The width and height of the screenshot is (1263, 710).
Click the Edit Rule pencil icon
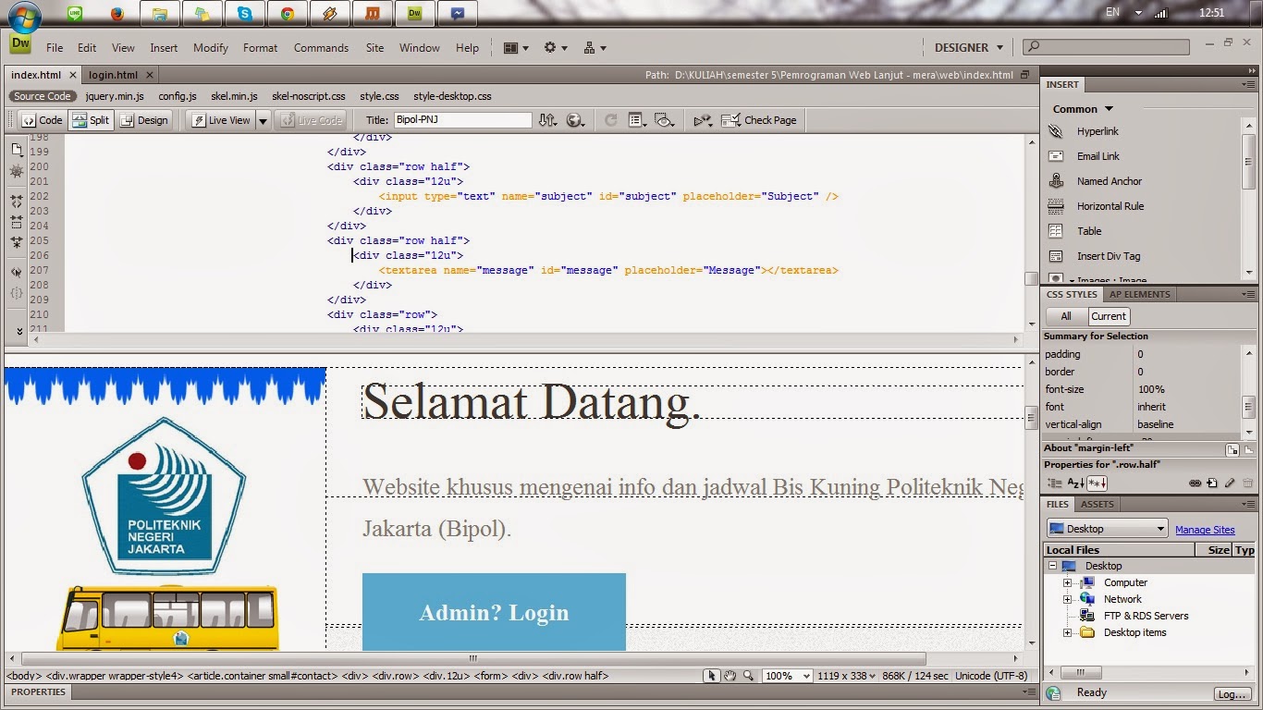point(1229,483)
